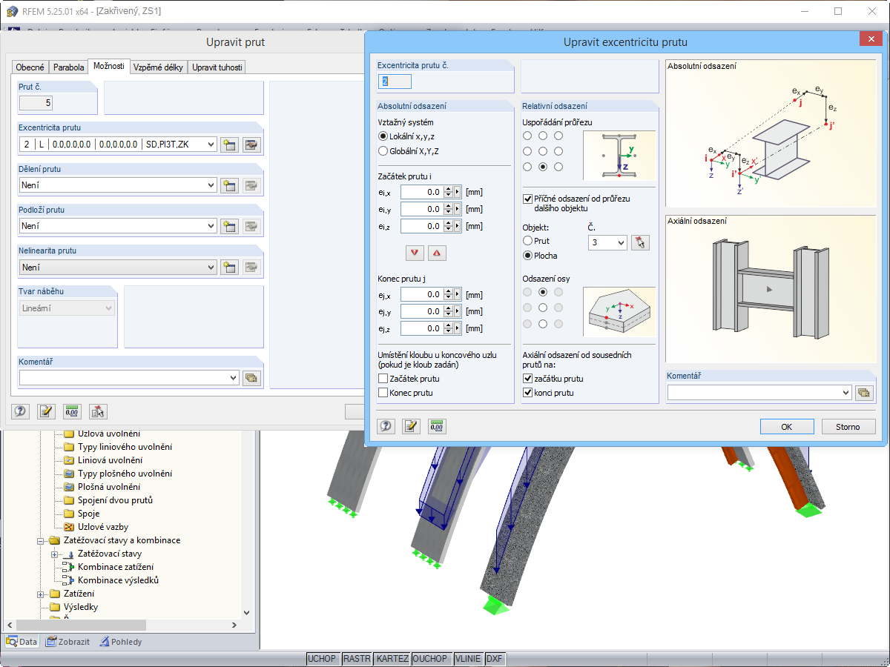Collapse the Zatěžovací stavy a kombinace tree node

pyautogui.click(x=41, y=540)
